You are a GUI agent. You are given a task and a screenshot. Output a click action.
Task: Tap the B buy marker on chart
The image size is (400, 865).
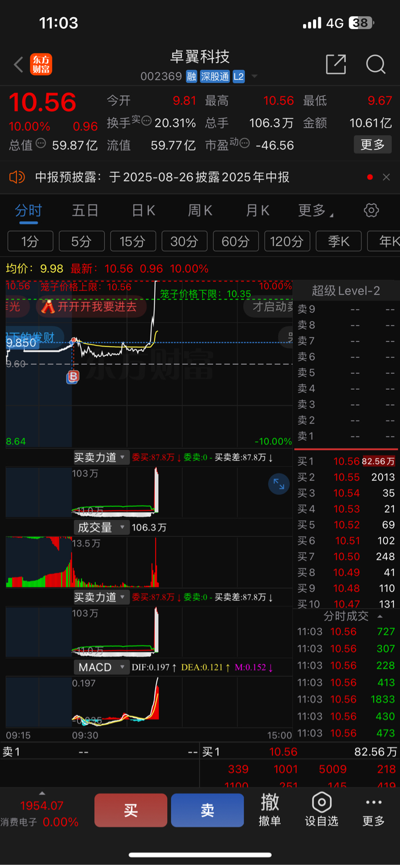[x=73, y=377]
